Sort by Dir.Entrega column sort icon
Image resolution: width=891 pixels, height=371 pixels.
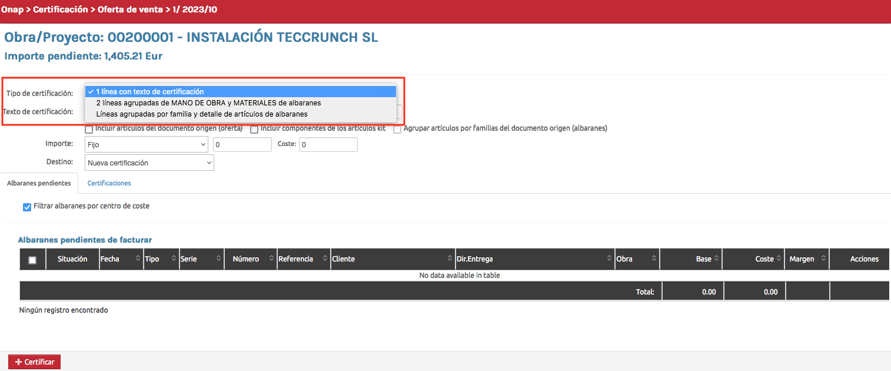[x=609, y=259]
